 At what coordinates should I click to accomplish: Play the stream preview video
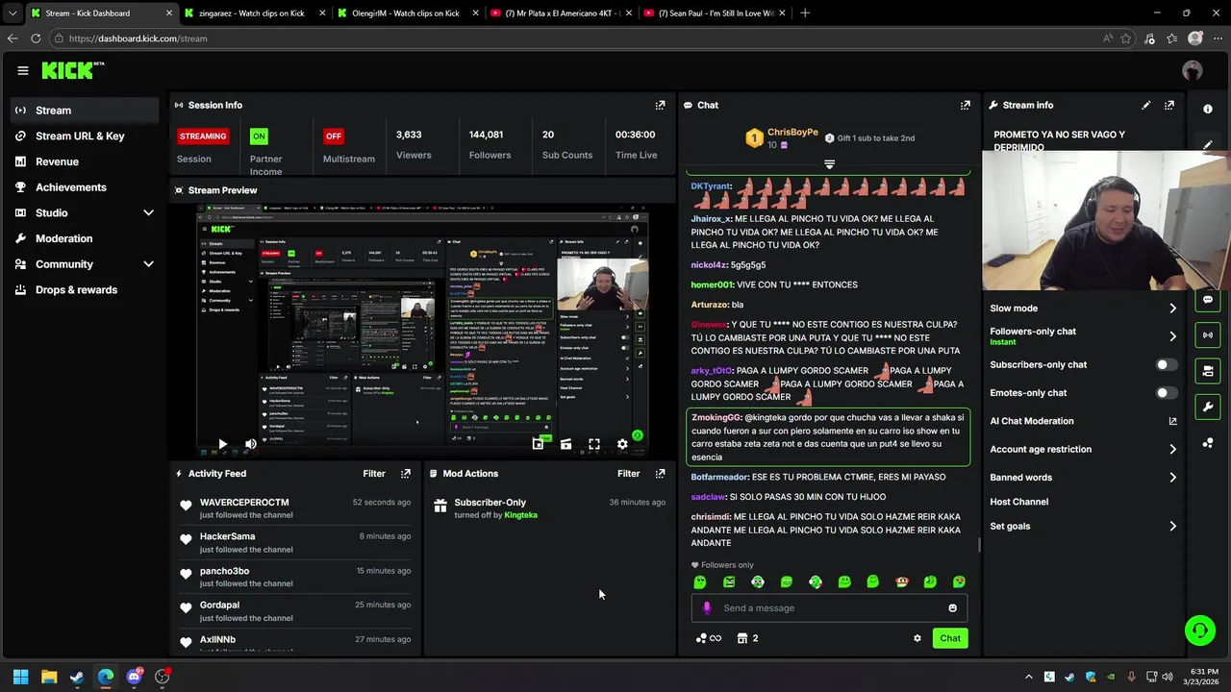tap(222, 444)
